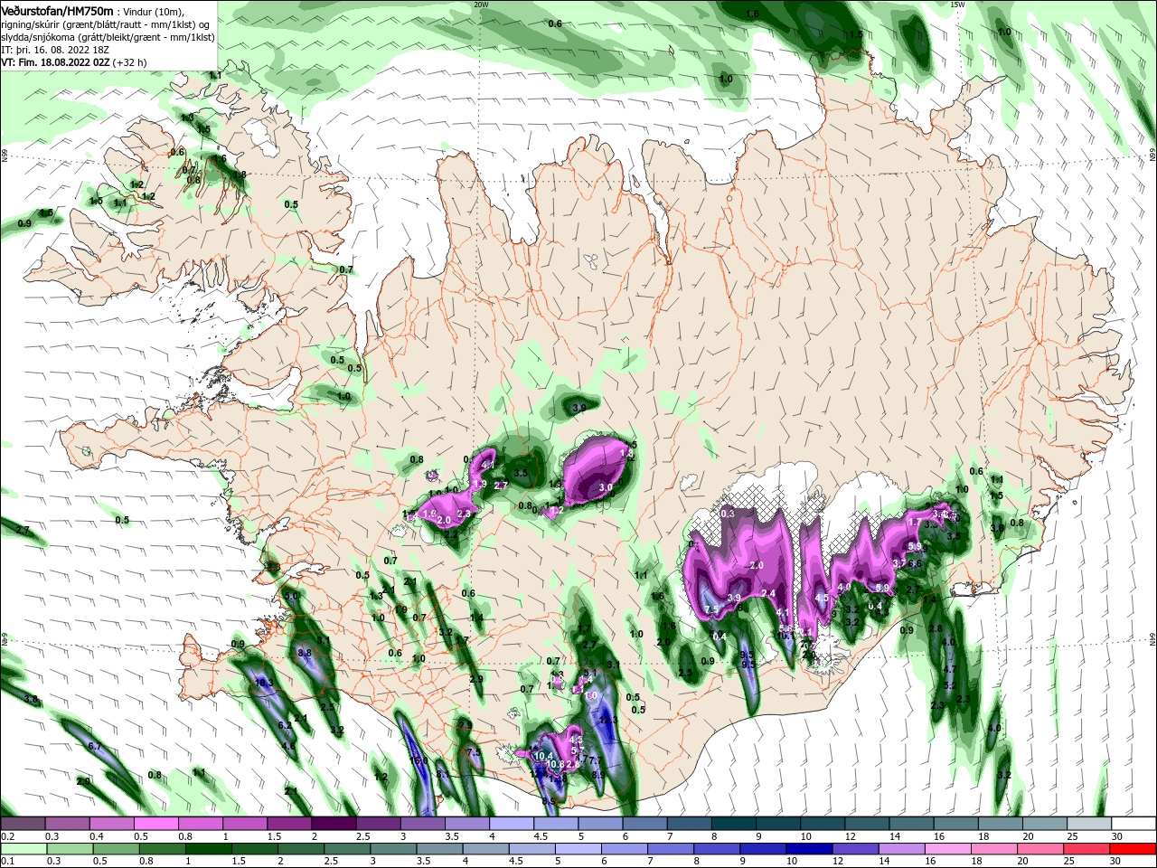This screenshot has width=1157, height=868.
Task: Click the bright red swatch starting at 30, lower legend row
Action: (x=1133, y=849)
